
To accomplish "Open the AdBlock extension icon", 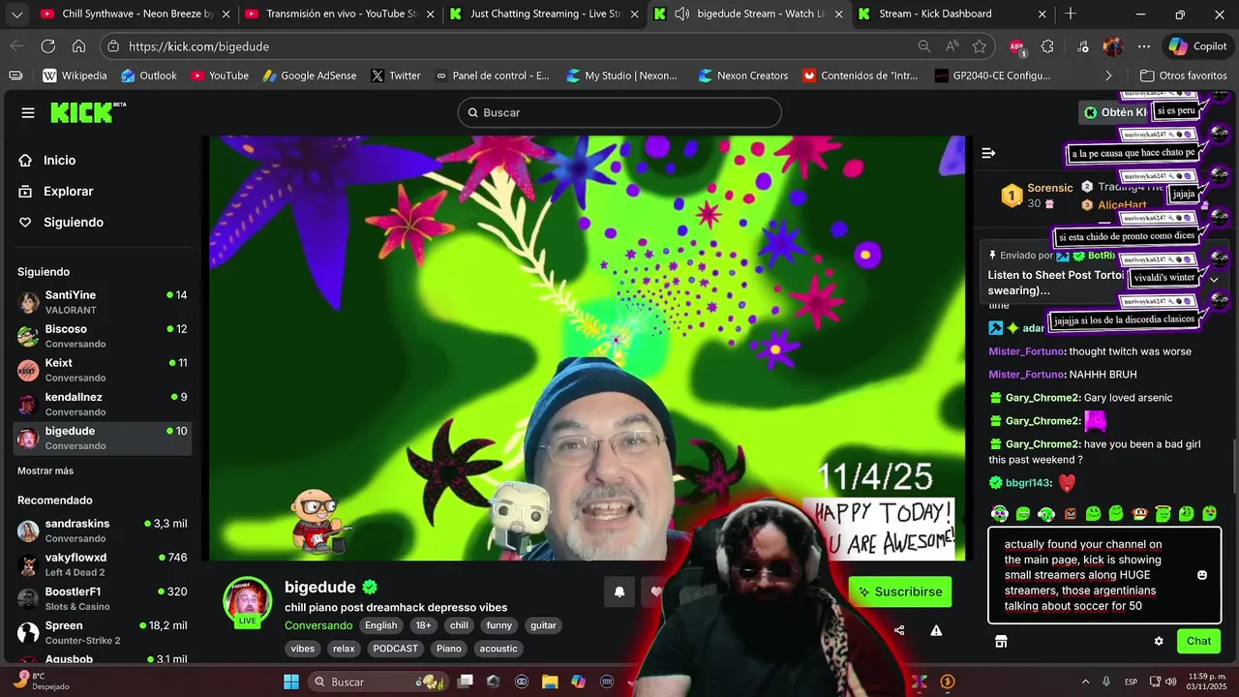I will tap(1016, 46).
